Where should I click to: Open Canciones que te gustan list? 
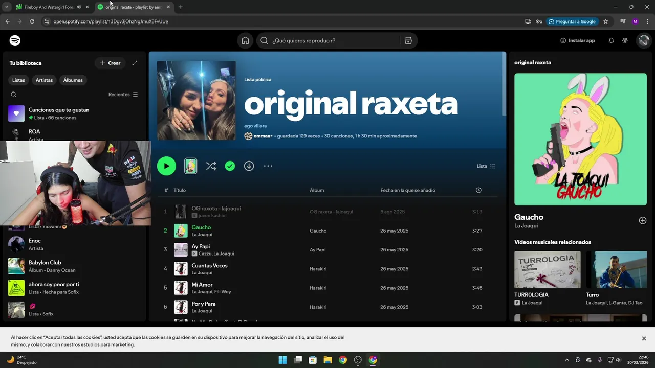click(74, 113)
